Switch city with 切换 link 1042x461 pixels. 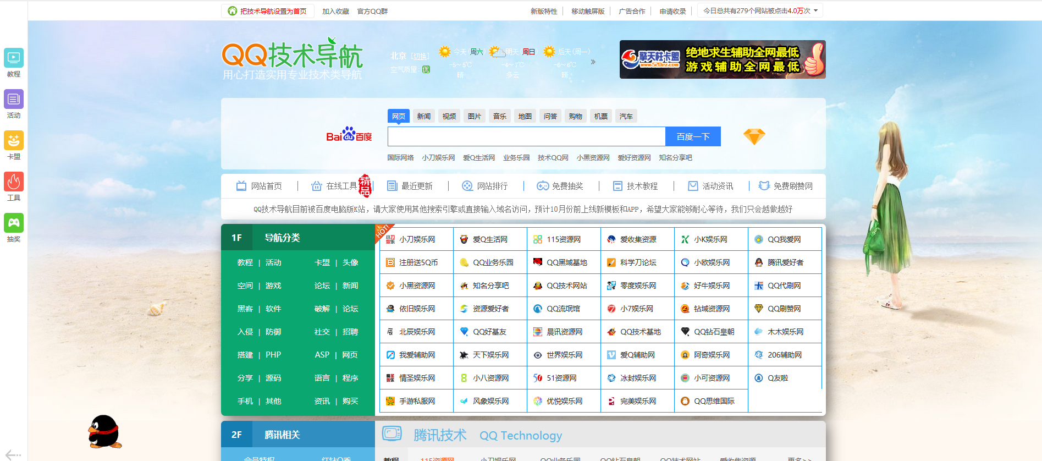[x=421, y=56]
